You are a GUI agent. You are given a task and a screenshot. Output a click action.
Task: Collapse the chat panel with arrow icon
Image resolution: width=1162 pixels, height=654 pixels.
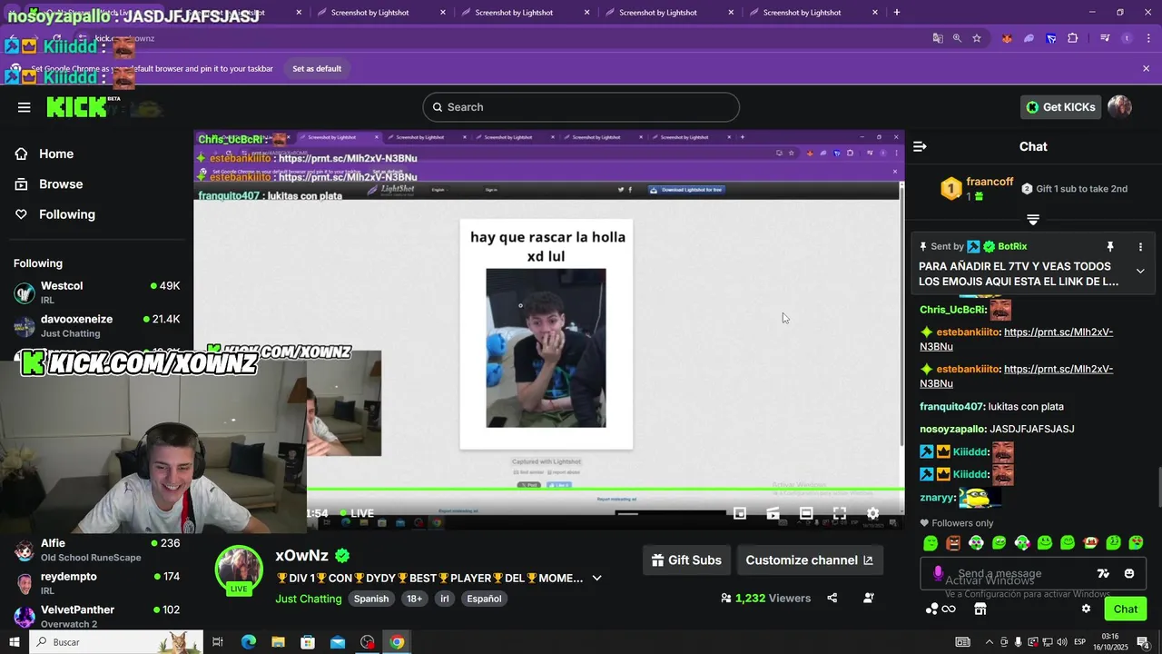tap(920, 146)
